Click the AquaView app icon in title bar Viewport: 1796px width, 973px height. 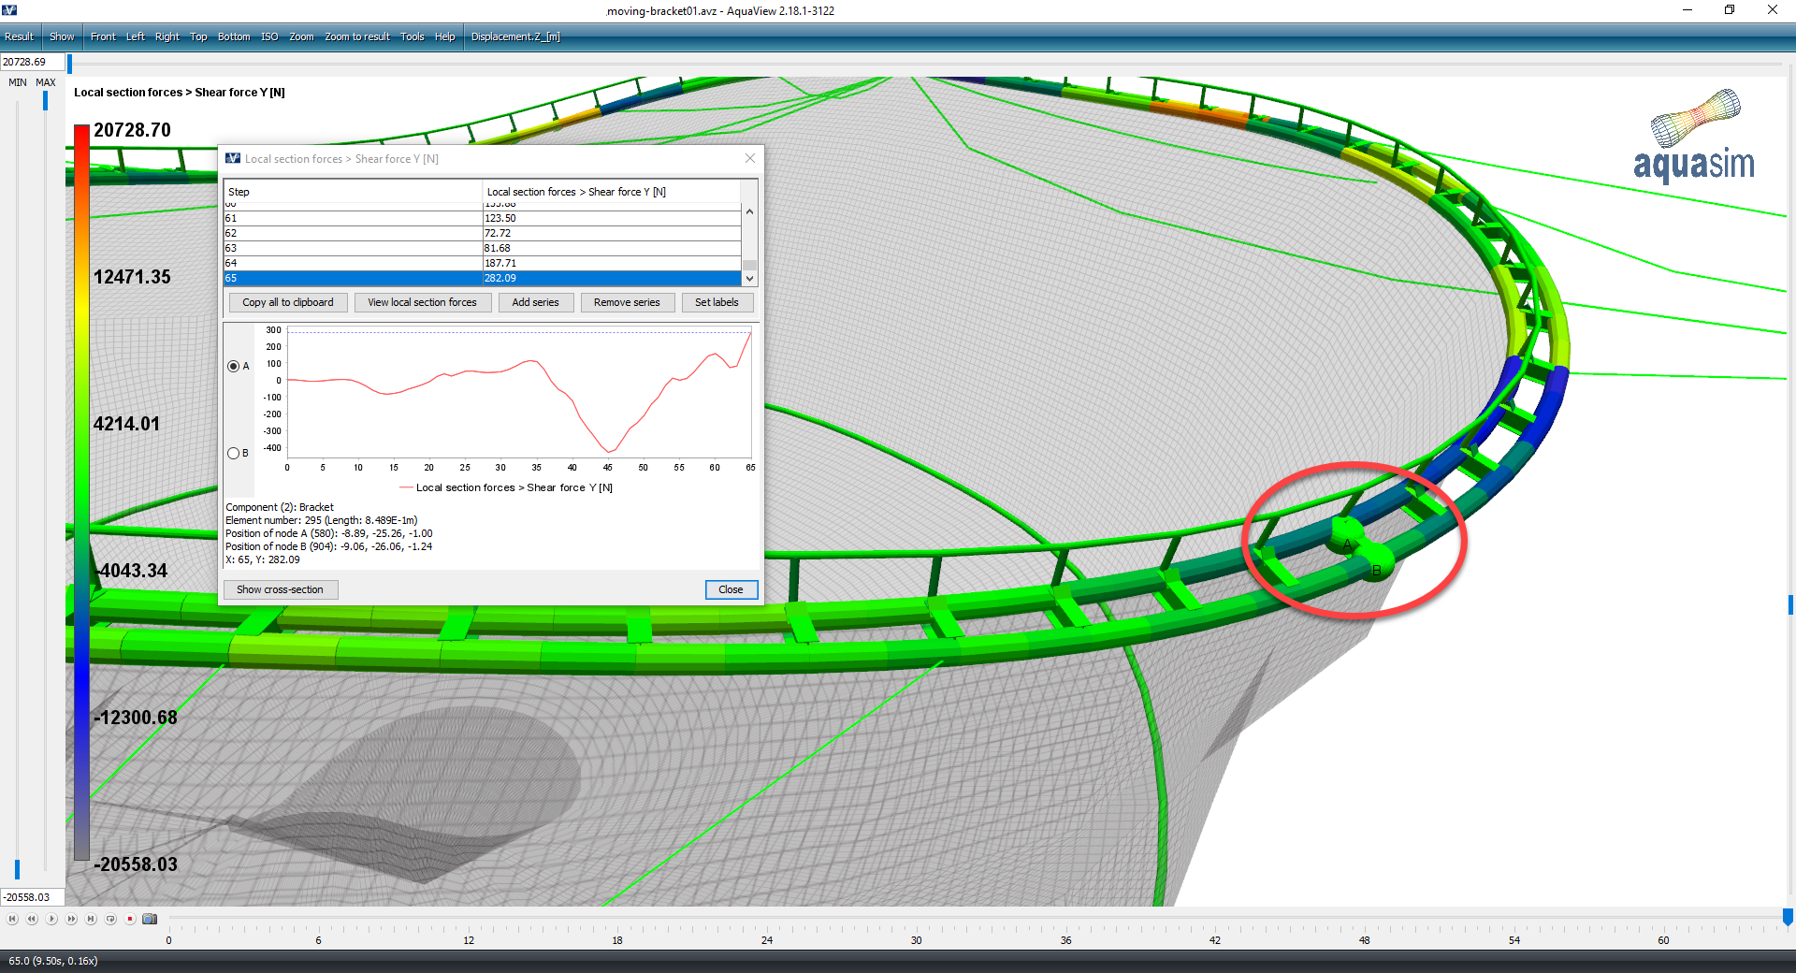tap(9, 10)
